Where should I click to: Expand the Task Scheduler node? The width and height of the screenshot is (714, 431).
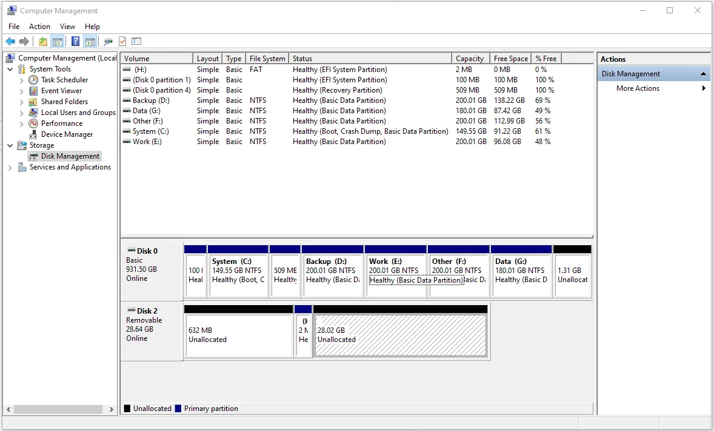[21, 80]
